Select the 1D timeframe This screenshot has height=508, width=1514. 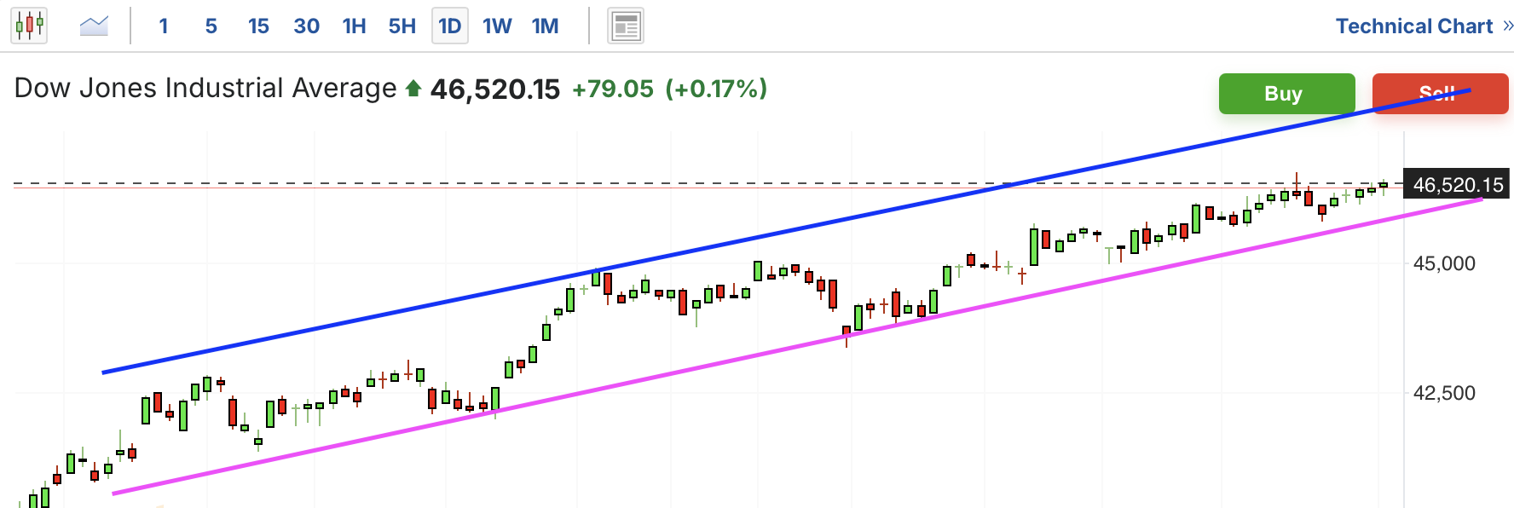point(450,26)
